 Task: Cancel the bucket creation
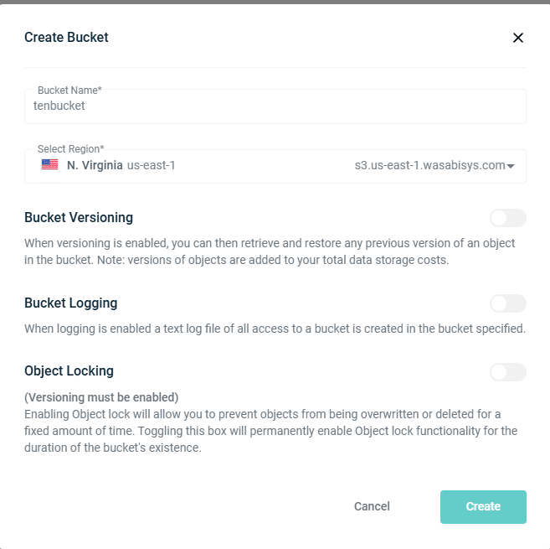[x=372, y=506]
